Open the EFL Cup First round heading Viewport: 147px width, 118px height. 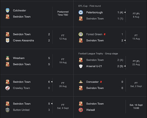(89, 6)
